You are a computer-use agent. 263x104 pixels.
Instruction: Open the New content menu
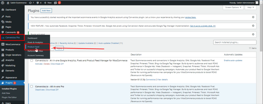48,3
